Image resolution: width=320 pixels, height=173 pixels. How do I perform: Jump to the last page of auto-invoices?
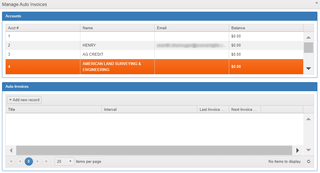click(x=46, y=161)
